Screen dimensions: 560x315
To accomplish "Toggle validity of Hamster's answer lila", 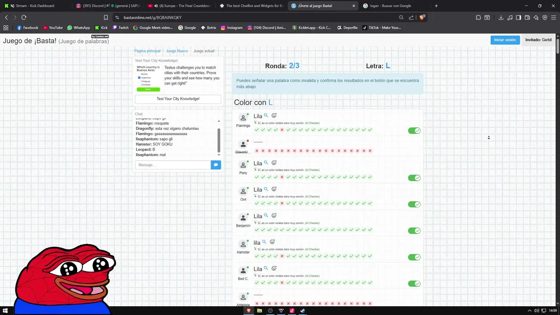I will [414, 257].
